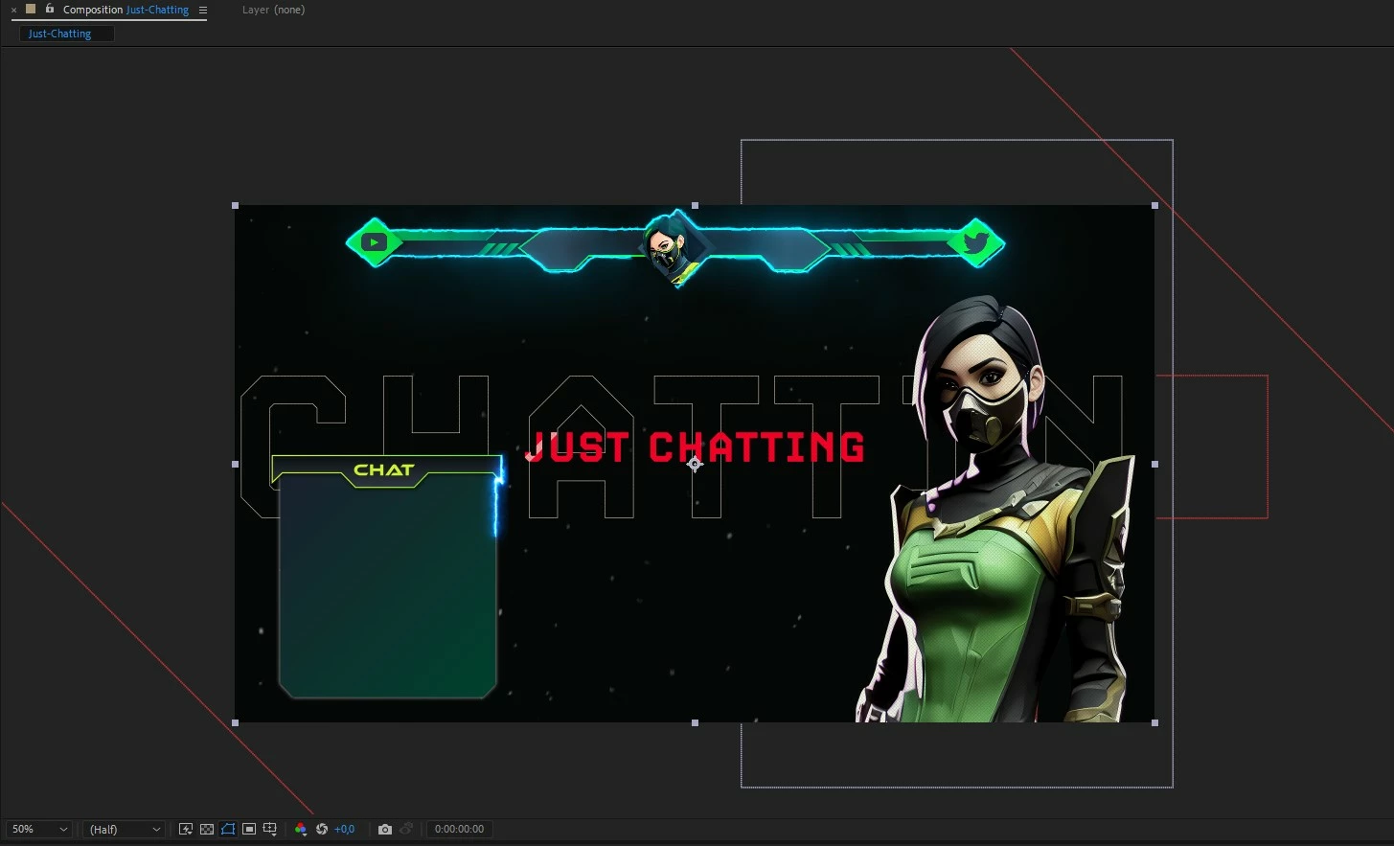Take a snapshot with the camera icon

click(x=385, y=829)
